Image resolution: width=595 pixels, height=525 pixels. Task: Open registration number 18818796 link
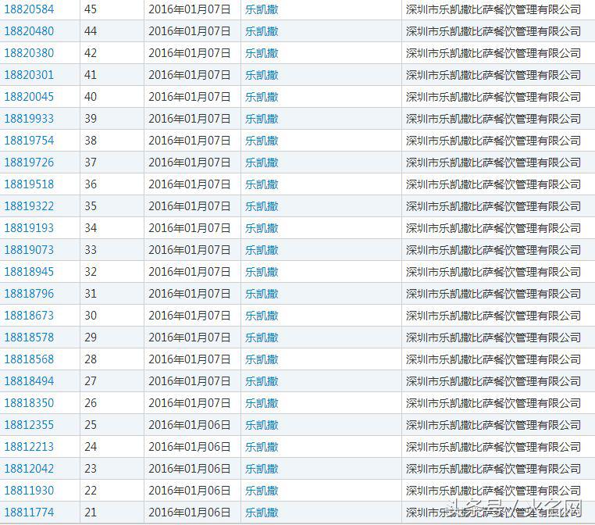(29, 294)
